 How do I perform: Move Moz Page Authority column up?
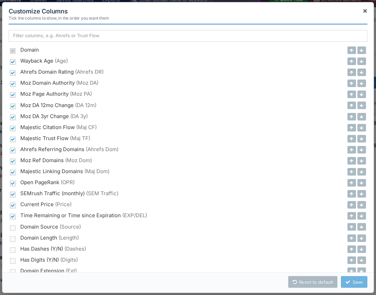point(352,94)
